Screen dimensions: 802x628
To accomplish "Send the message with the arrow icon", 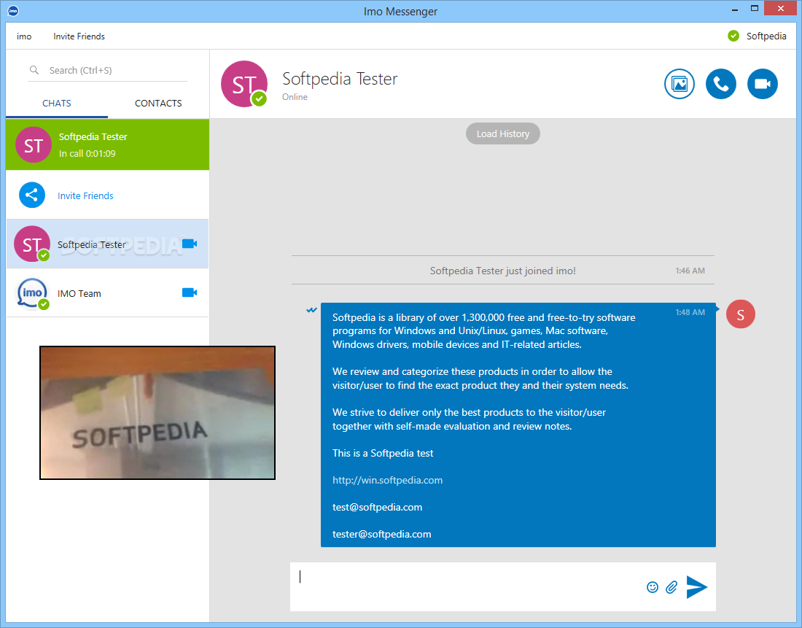I will [x=696, y=587].
